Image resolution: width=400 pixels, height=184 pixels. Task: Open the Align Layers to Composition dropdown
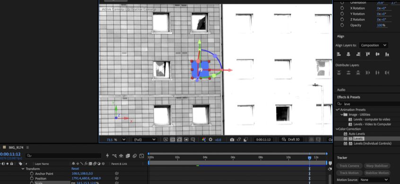pyautogui.click(x=374, y=45)
